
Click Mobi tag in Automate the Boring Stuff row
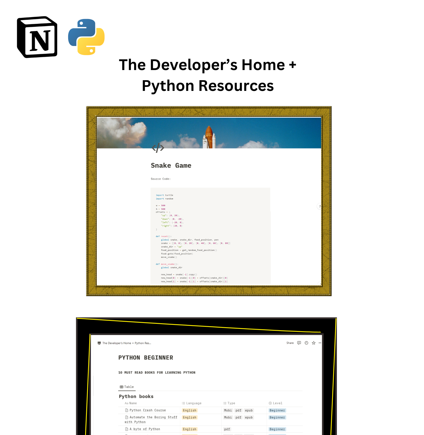pos(228,417)
